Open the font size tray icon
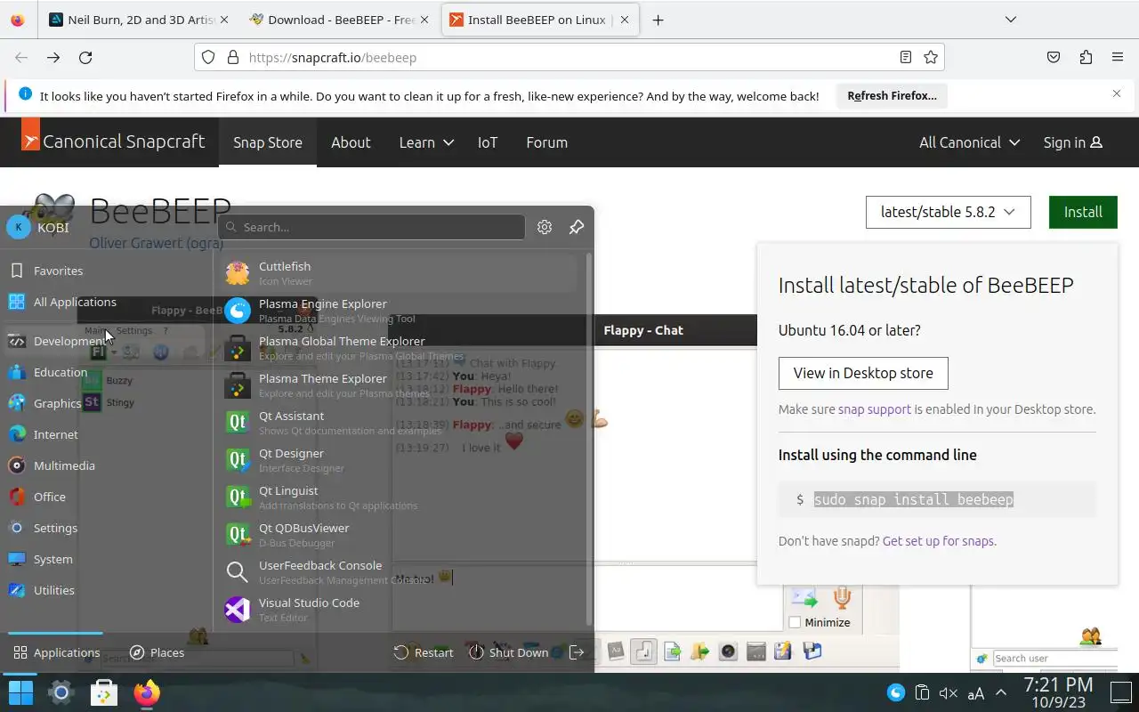 coord(975,693)
